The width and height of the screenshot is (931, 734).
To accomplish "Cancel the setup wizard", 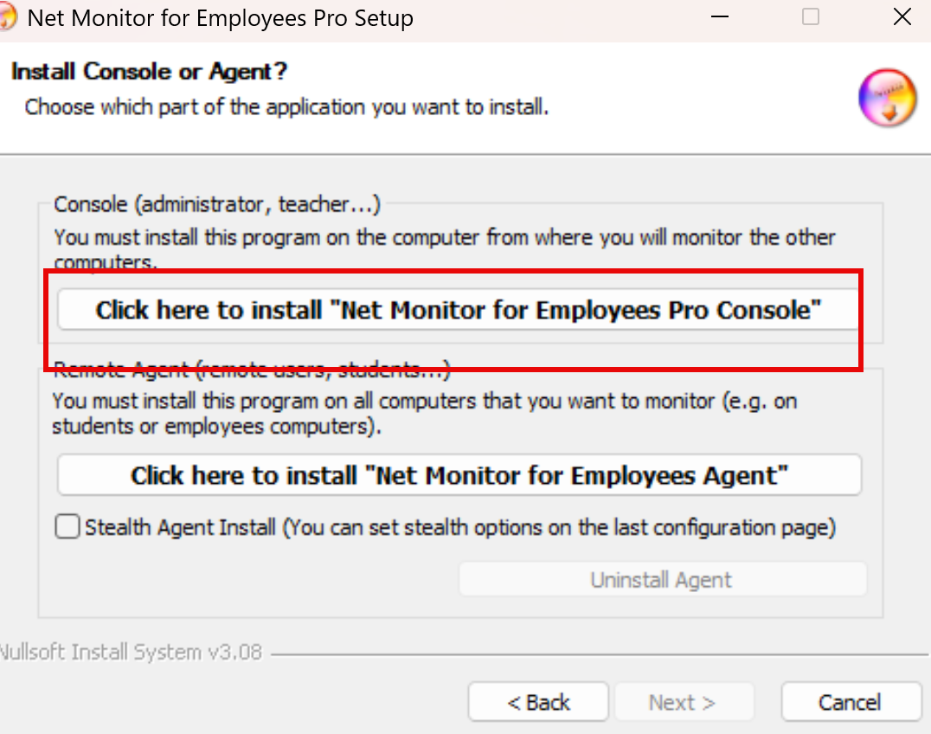I will (x=850, y=702).
